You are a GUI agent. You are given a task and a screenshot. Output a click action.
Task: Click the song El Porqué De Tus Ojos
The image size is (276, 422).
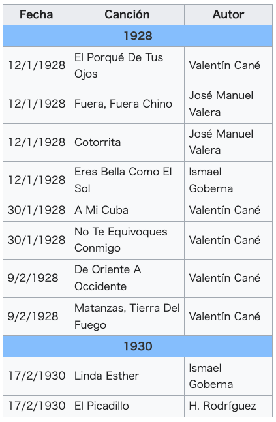point(127,66)
